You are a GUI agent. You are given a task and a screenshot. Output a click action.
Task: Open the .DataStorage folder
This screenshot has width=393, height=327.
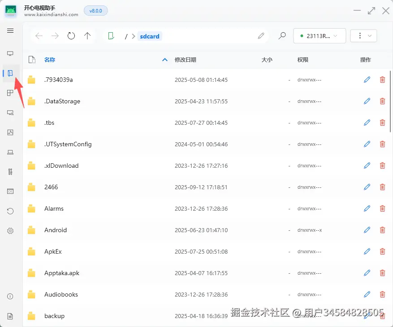(62, 102)
